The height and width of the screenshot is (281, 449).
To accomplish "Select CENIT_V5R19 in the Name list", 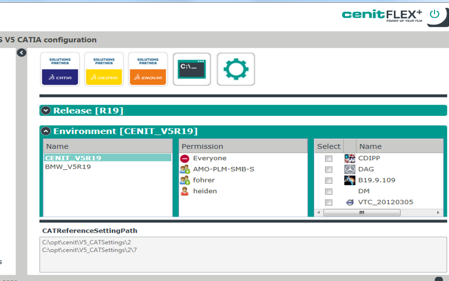I will [108, 157].
